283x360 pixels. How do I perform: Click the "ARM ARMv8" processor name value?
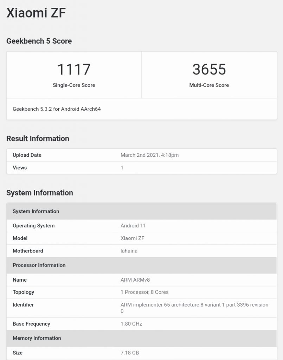(x=135, y=280)
